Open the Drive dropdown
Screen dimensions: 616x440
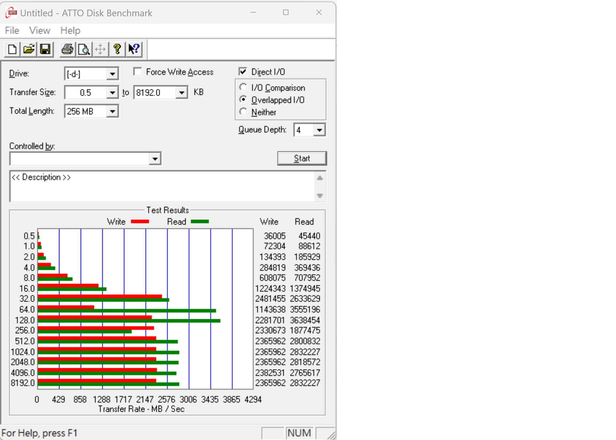(x=112, y=74)
